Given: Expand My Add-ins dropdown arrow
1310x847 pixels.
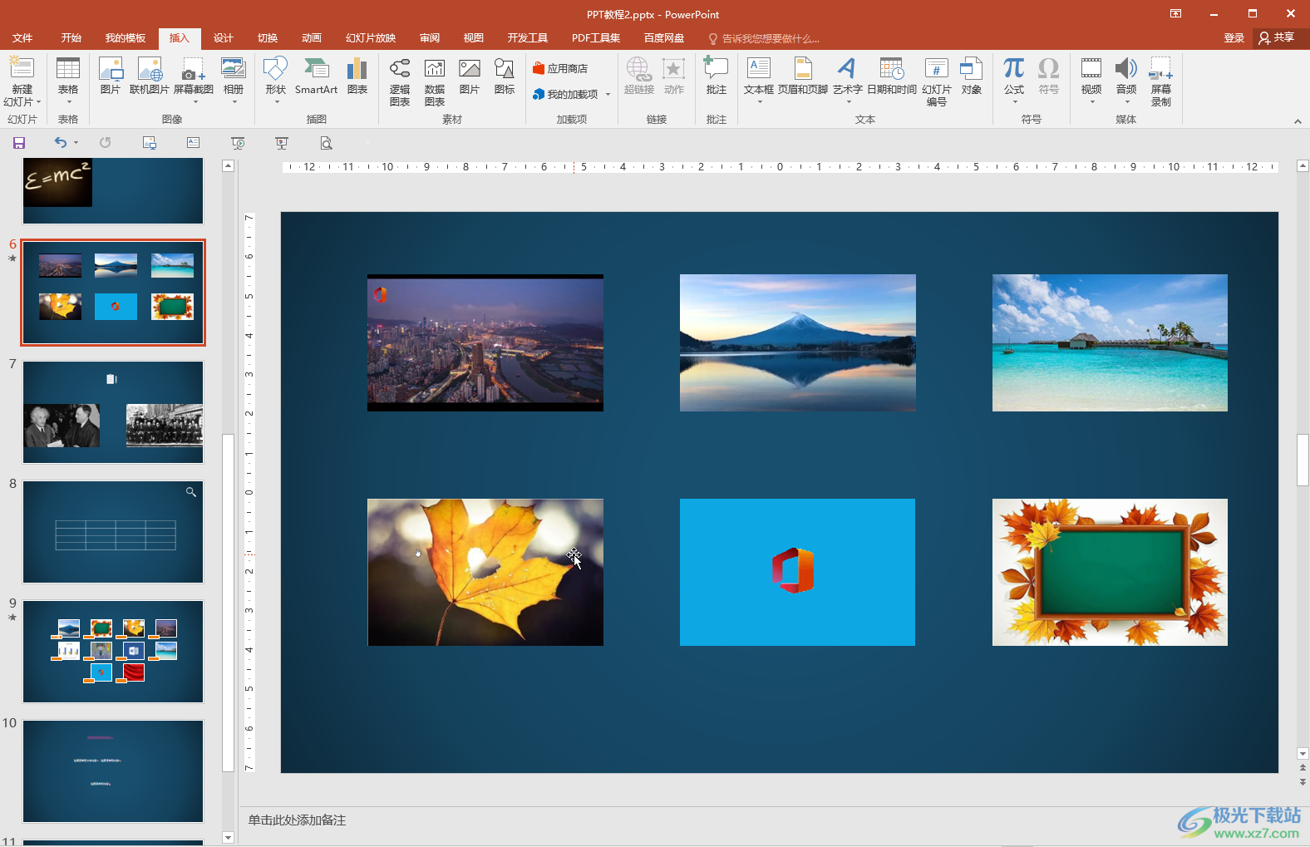Looking at the screenshot, I should coord(608,94).
